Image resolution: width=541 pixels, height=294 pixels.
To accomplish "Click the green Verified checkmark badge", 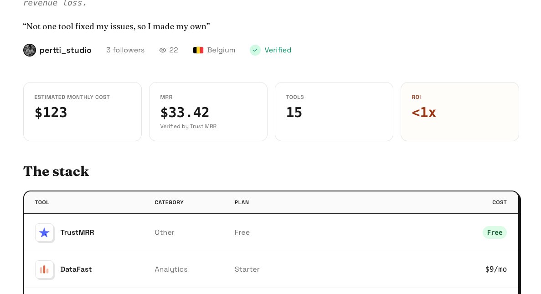I will tap(255, 50).
